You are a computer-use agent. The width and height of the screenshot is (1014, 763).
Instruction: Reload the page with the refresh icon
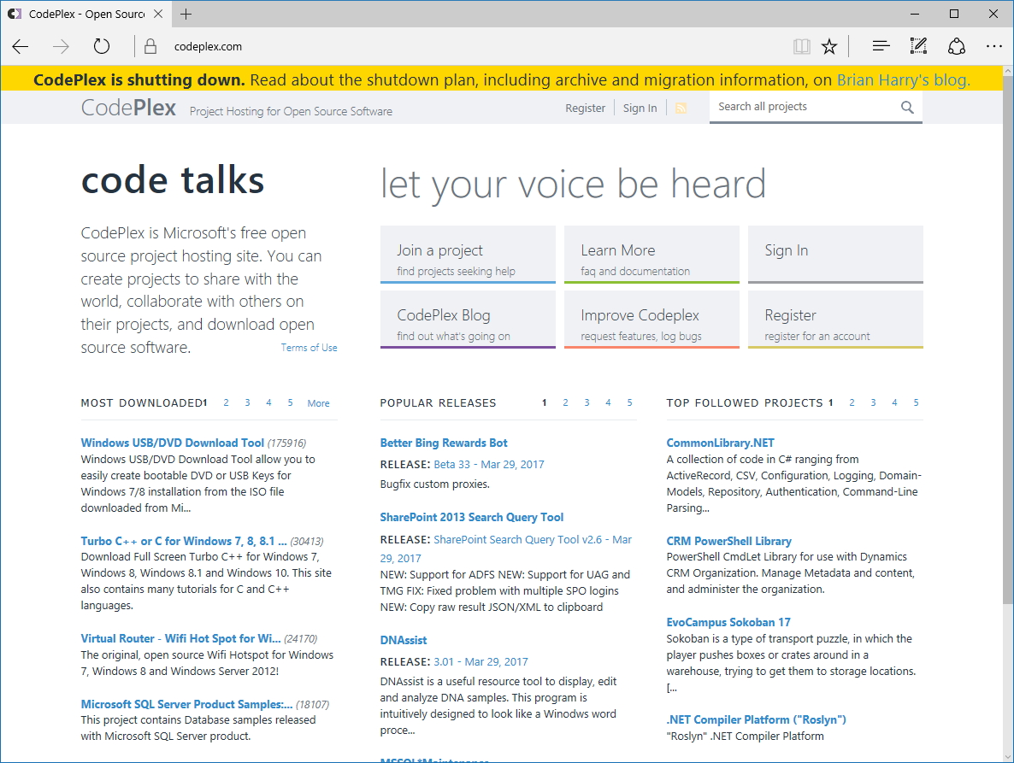pyautogui.click(x=102, y=46)
